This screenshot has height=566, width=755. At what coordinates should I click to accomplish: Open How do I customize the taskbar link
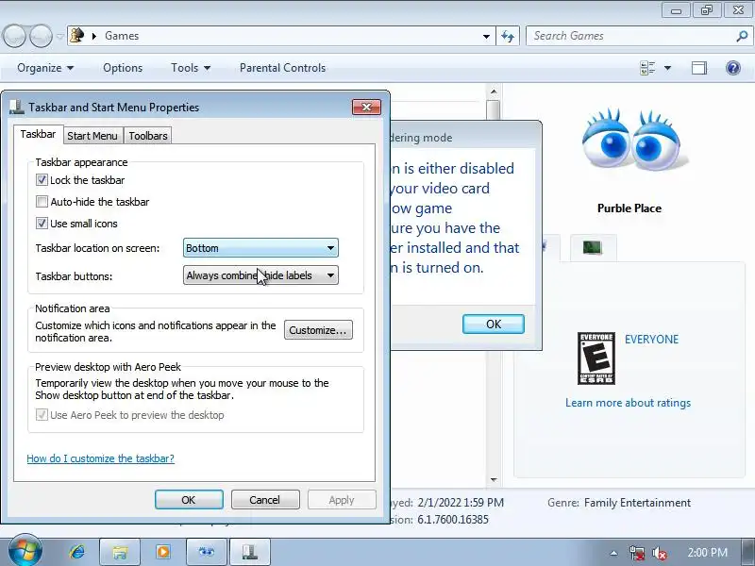101,458
